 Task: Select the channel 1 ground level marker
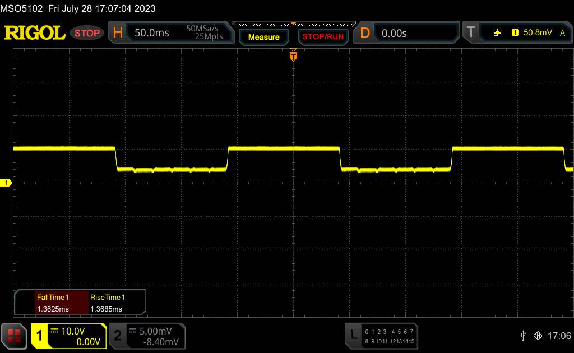(7, 183)
